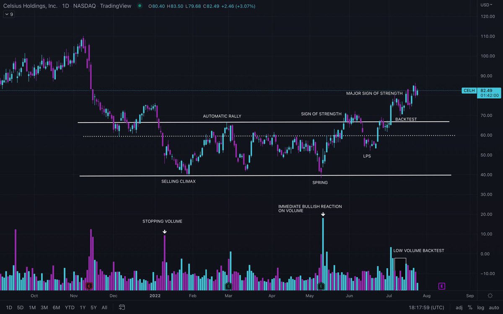Click the NASDAQ exchange text
Viewport: 503px width, 314px height.
[x=85, y=6]
